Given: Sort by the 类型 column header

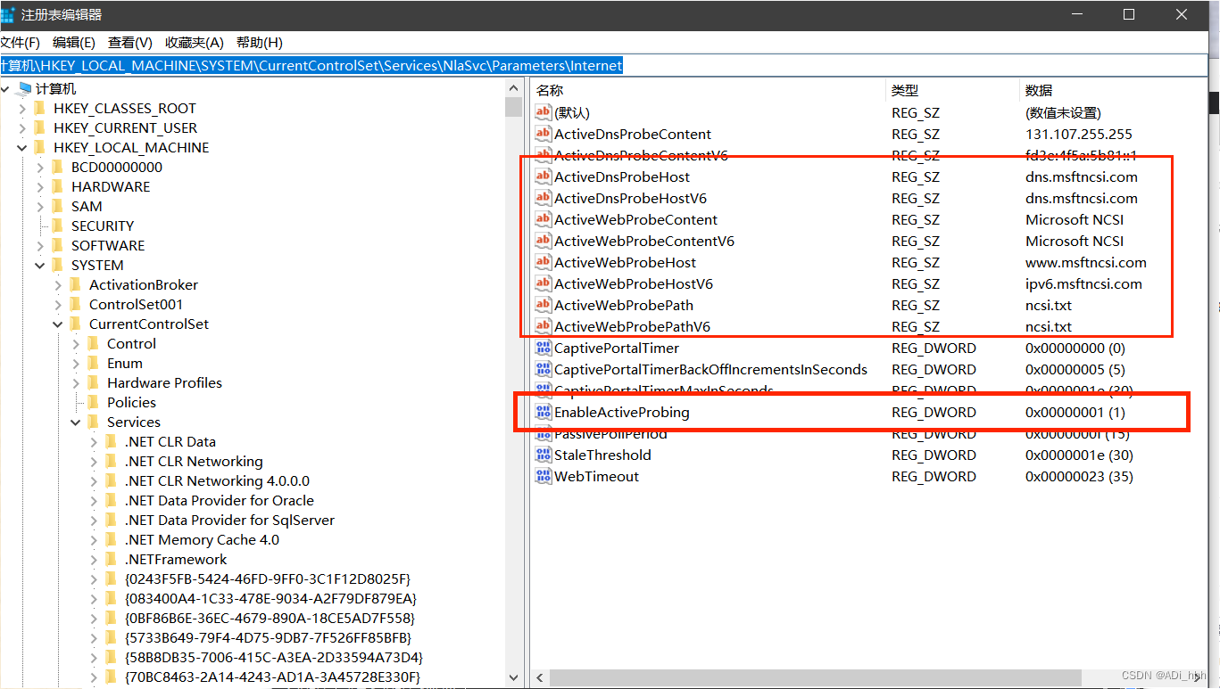Looking at the screenshot, I should (x=952, y=90).
